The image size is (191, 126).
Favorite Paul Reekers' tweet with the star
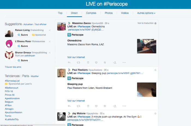tap(105, 106)
